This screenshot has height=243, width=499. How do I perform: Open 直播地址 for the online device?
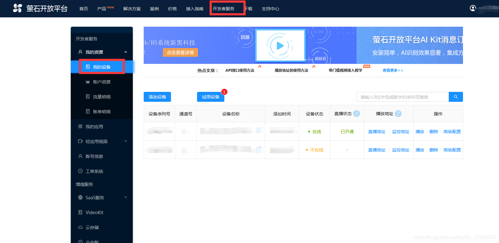[x=377, y=132]
